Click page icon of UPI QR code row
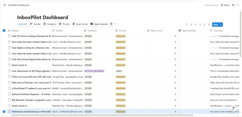Screen dimensions: 242x117 point(10,77)
